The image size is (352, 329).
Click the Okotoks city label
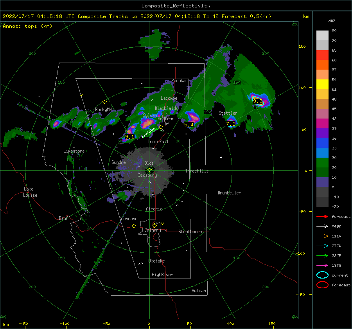[156, 261]
